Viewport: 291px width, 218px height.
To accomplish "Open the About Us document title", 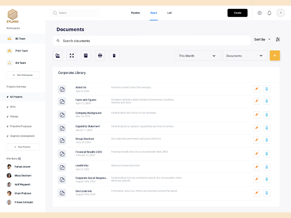I will coord(81,87).
